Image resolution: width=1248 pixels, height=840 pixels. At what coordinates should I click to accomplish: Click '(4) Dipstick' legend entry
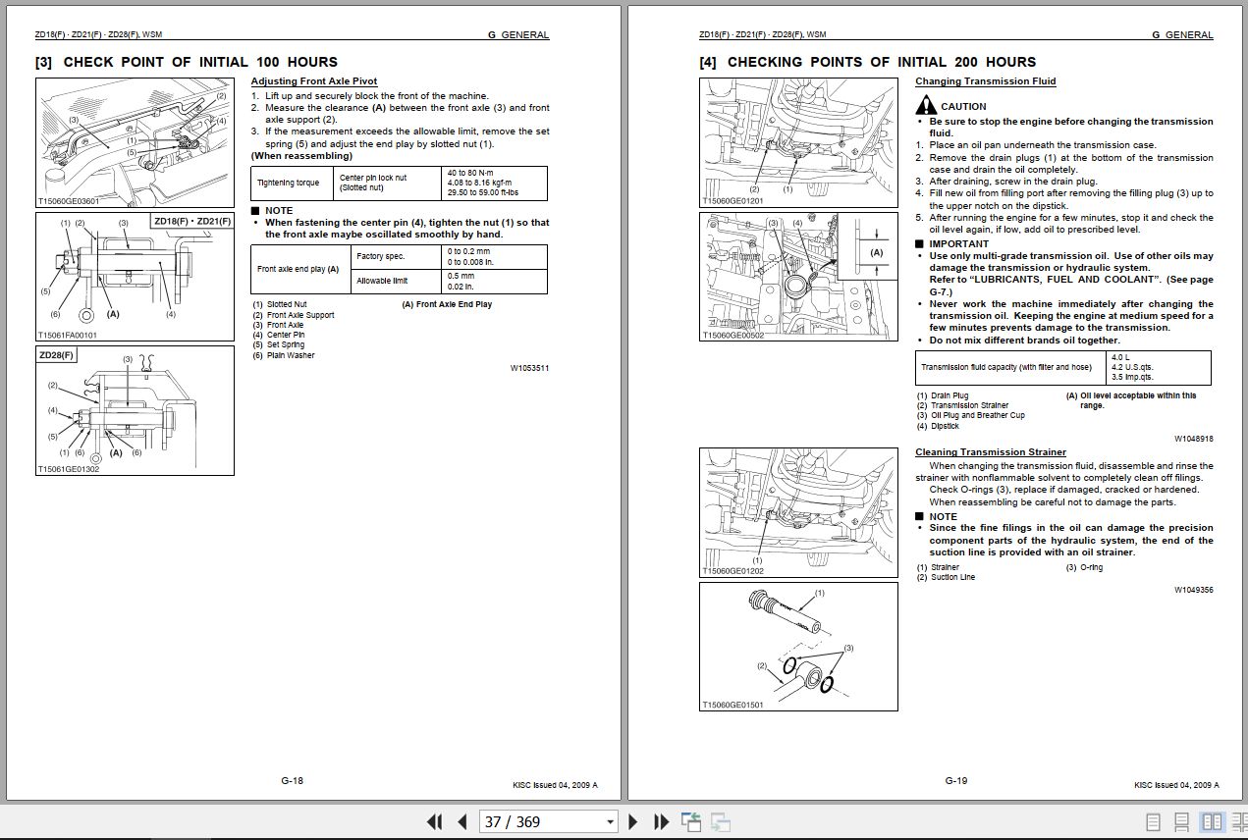[x=939, y=426]
